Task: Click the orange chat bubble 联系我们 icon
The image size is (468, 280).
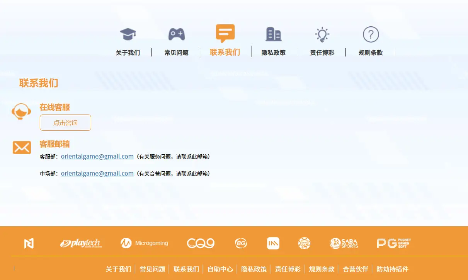Action: (225, 34)
